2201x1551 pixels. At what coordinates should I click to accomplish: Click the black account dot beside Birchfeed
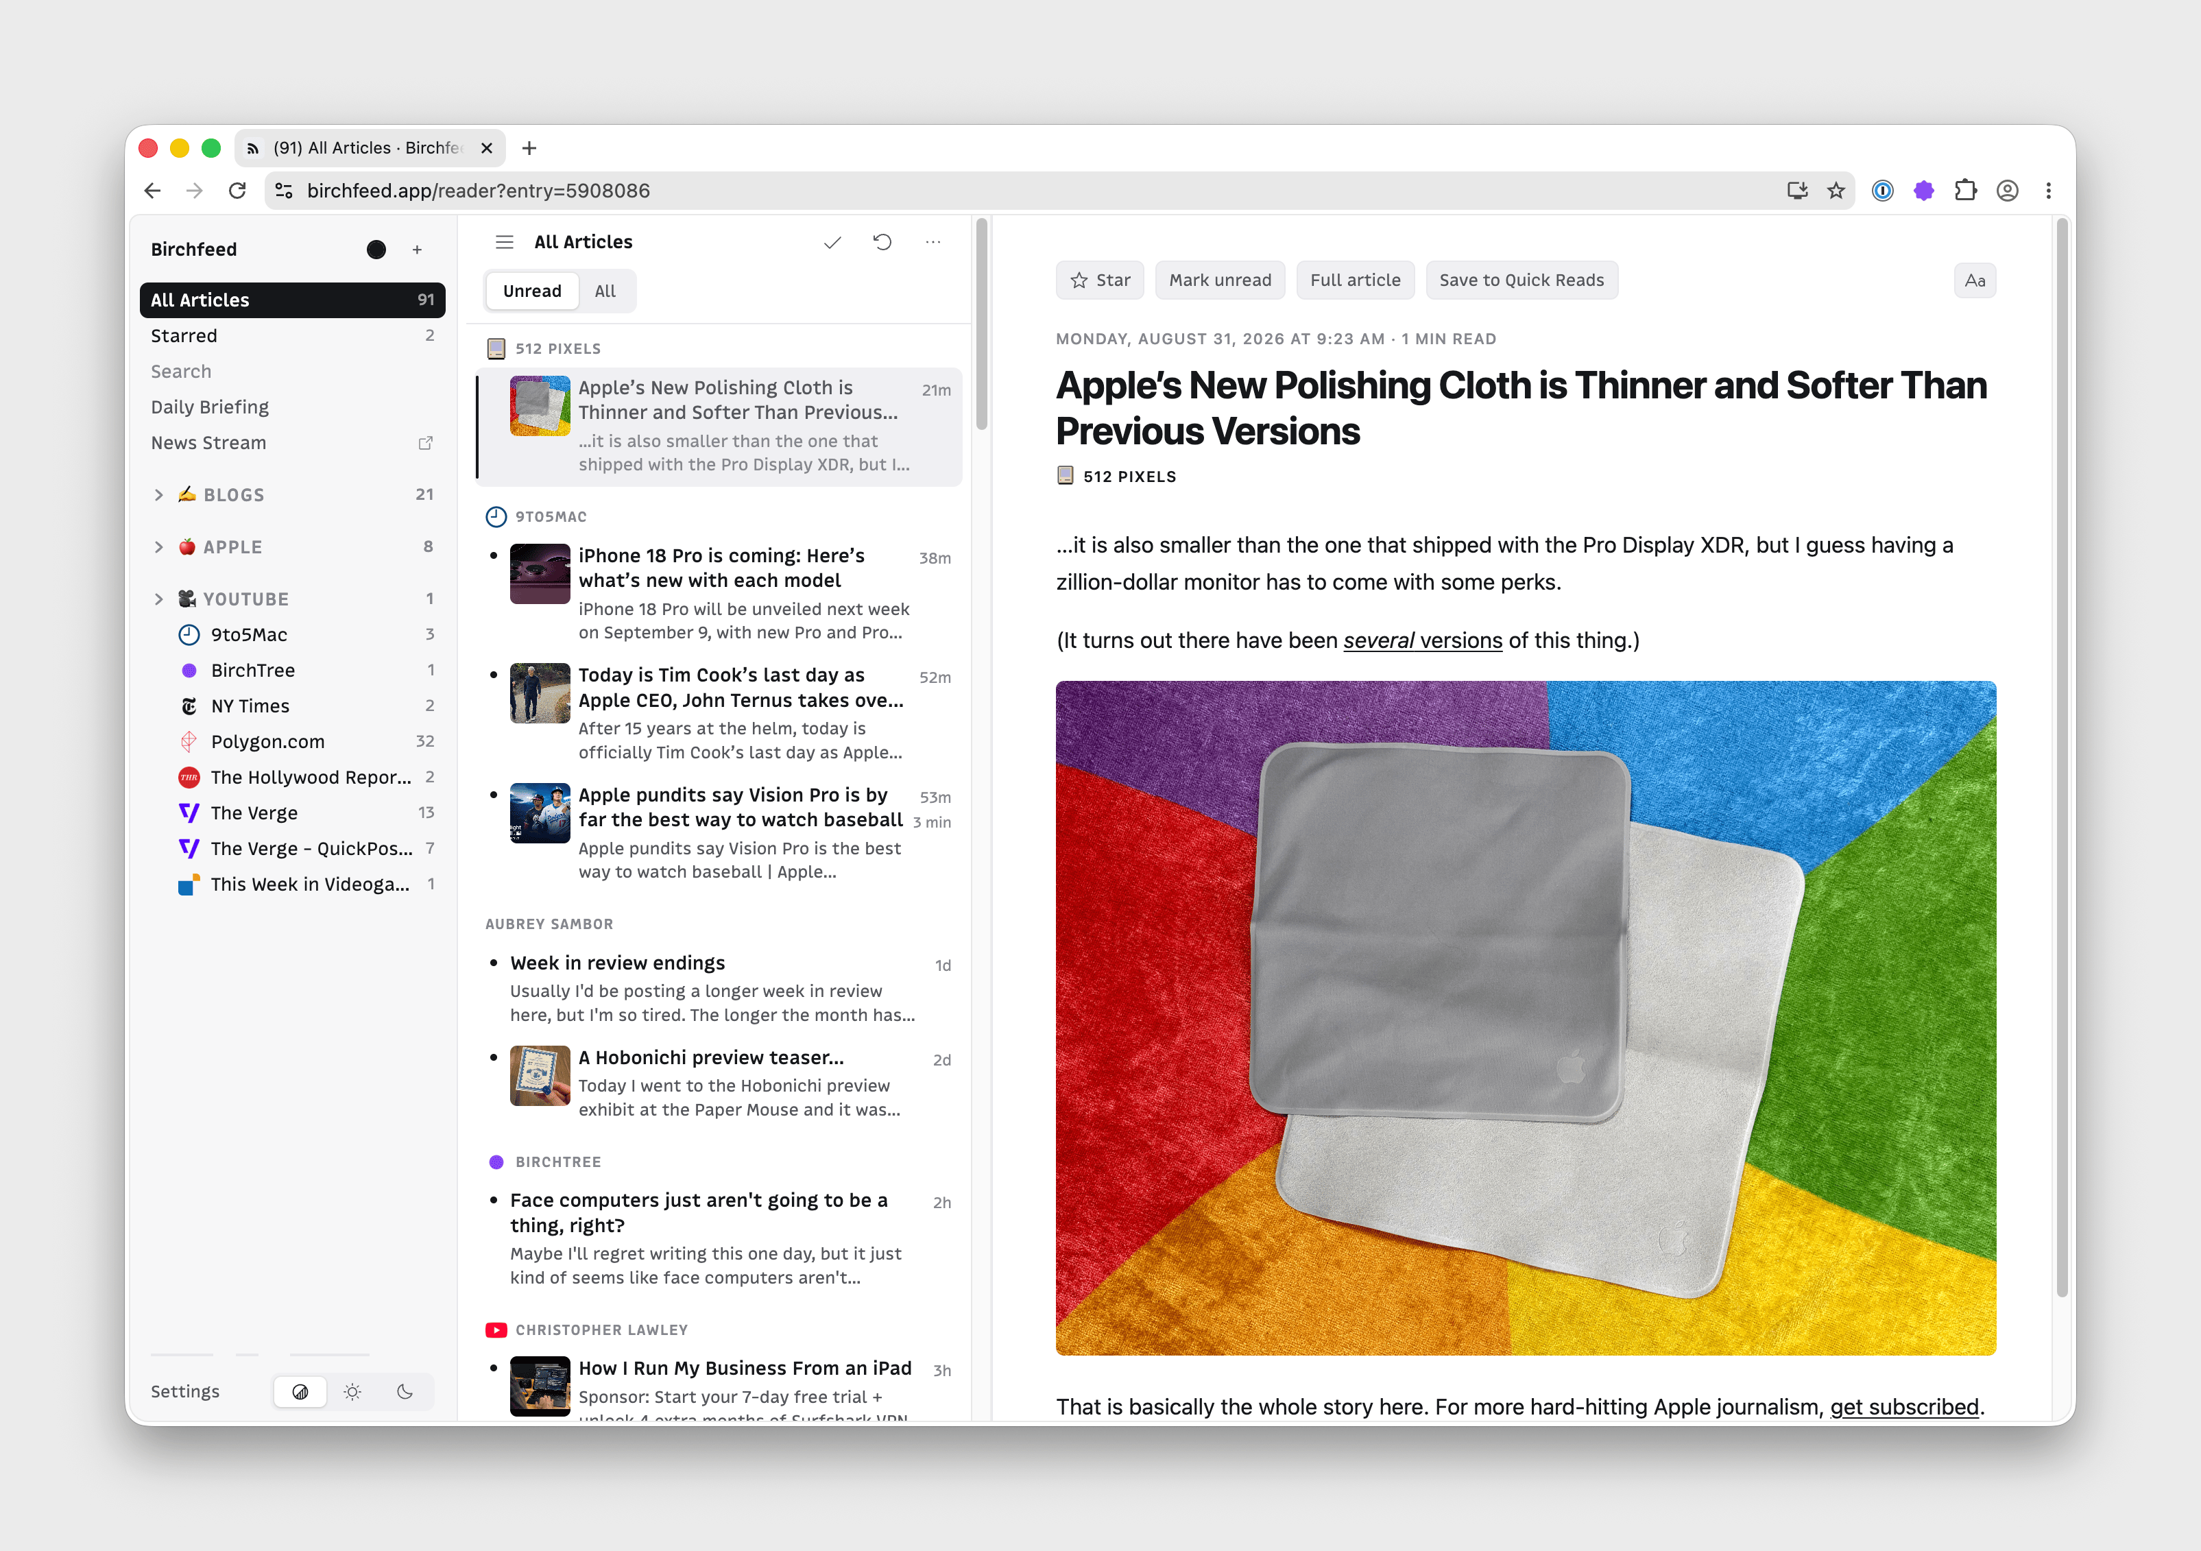[x=376, y=249]
